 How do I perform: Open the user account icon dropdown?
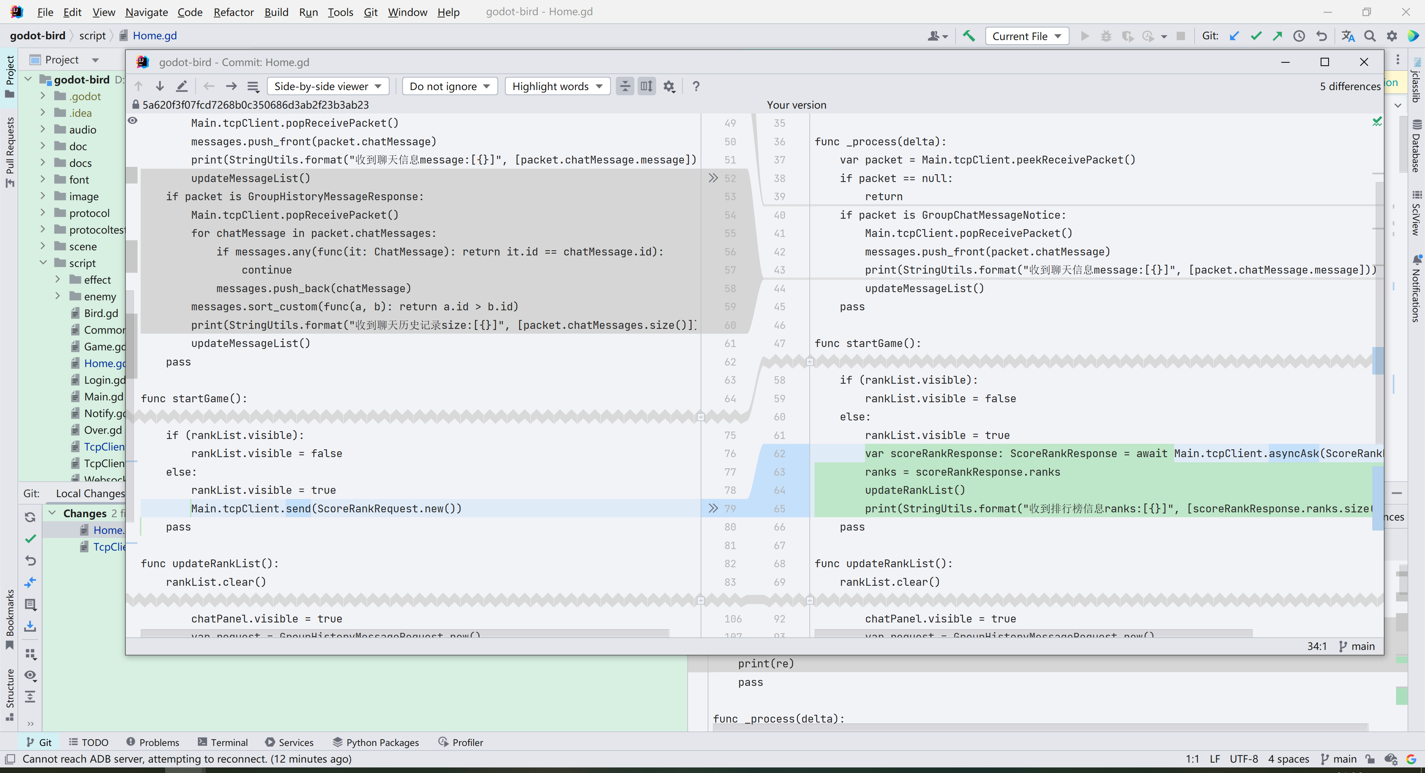point(937,36)
